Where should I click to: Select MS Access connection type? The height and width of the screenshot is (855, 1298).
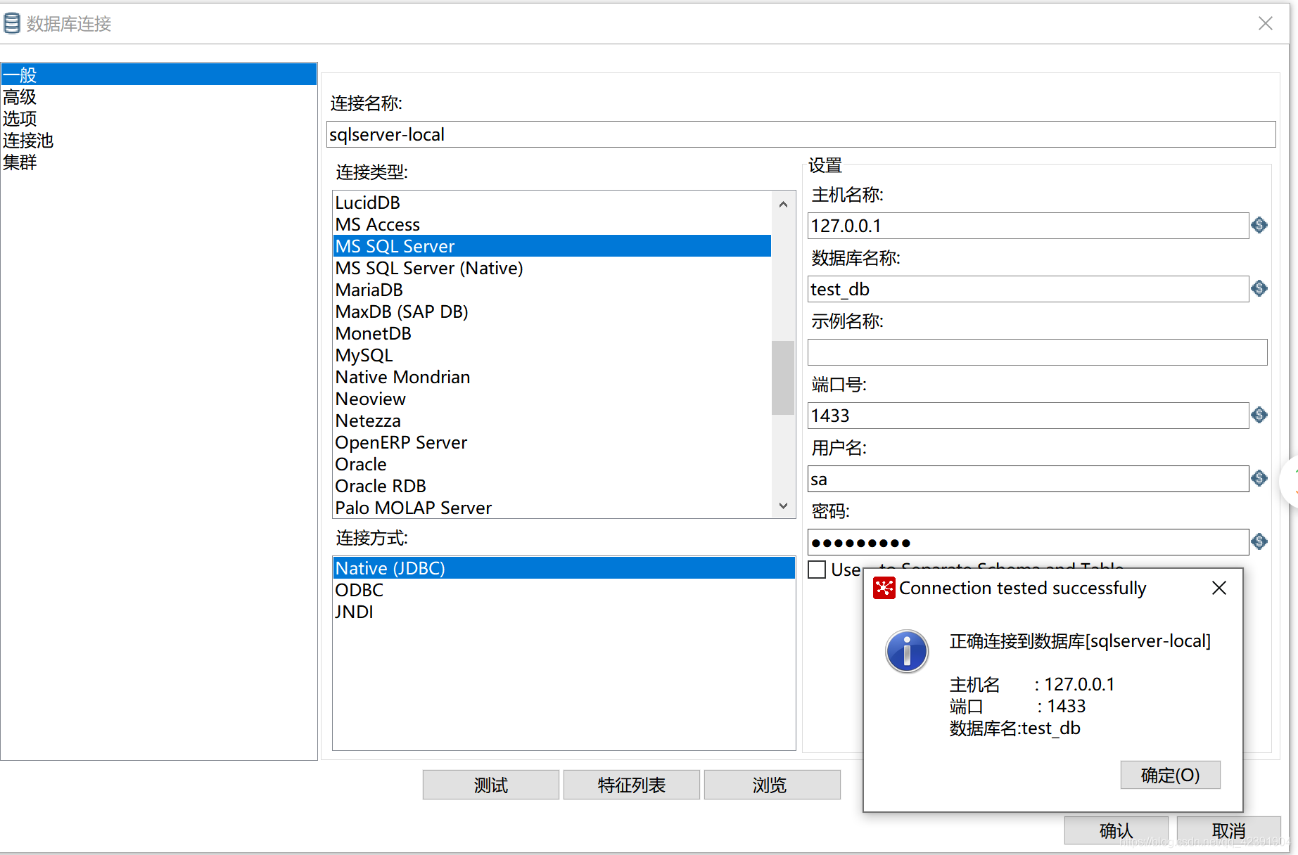click(x=552, y=224)
